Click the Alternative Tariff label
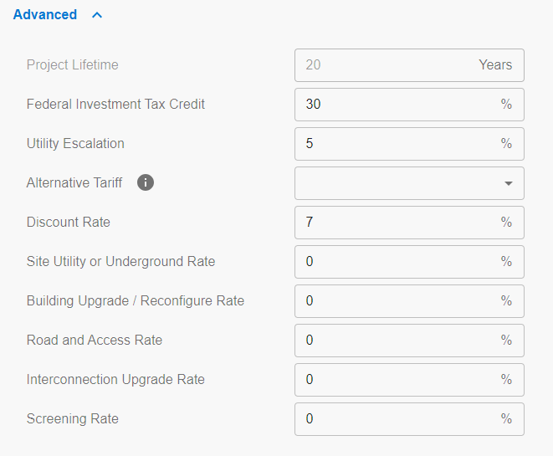This screenshot has height=456, width=553. (x=74, y=183)
